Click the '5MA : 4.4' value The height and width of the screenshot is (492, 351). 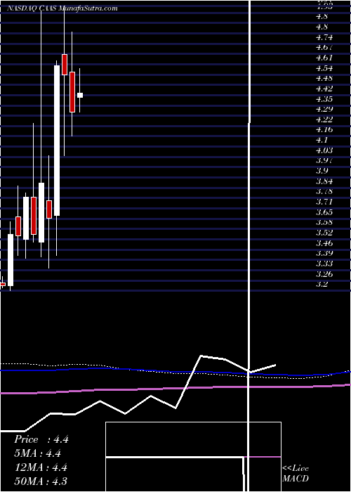click(x=38, y=453)
